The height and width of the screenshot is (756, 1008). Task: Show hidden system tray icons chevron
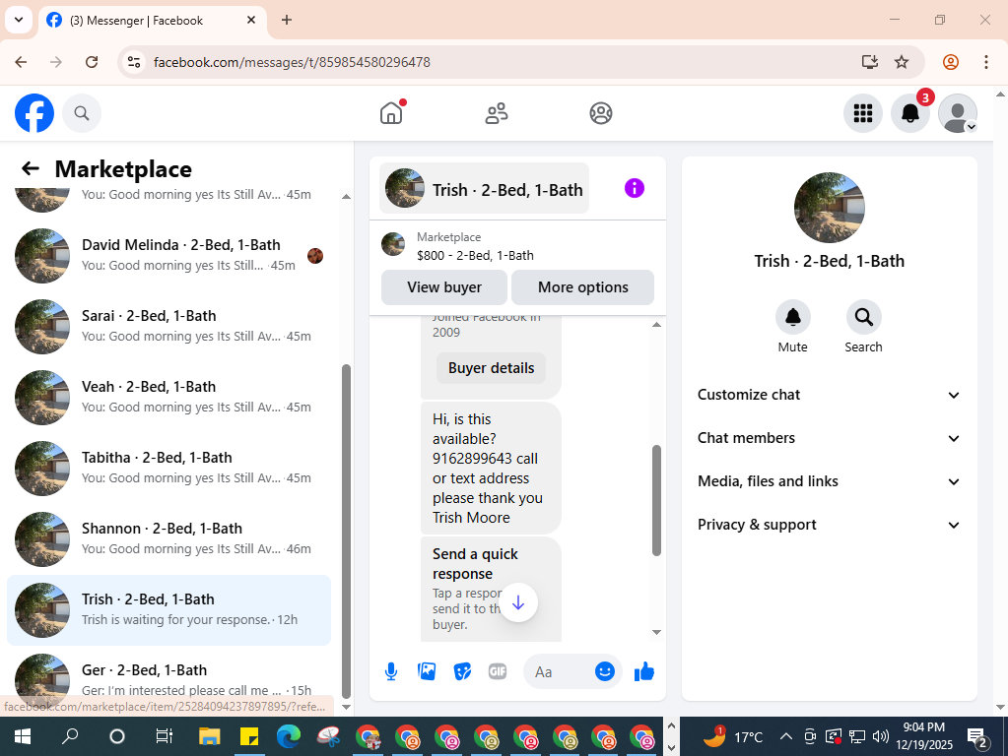click(x=785, y=736)
